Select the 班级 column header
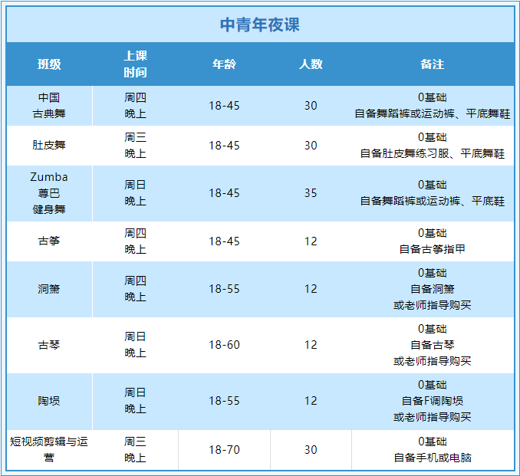520x476 pixels. [49, 64]
